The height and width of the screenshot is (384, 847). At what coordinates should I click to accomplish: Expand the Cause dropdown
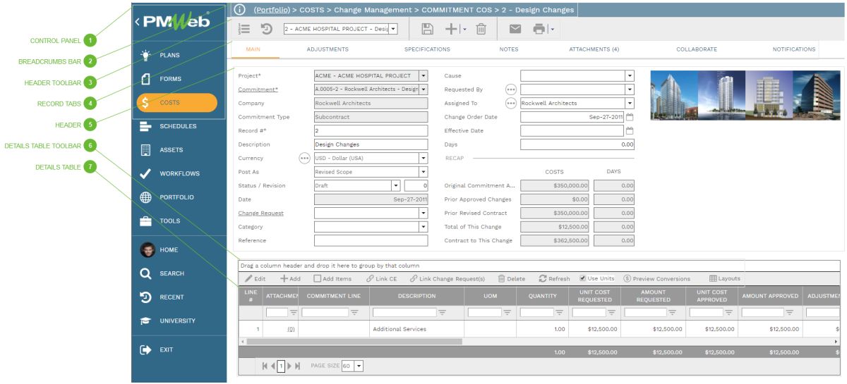coord(630,75)
